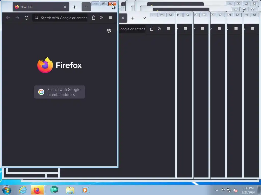Open network status tray icon

229,190
